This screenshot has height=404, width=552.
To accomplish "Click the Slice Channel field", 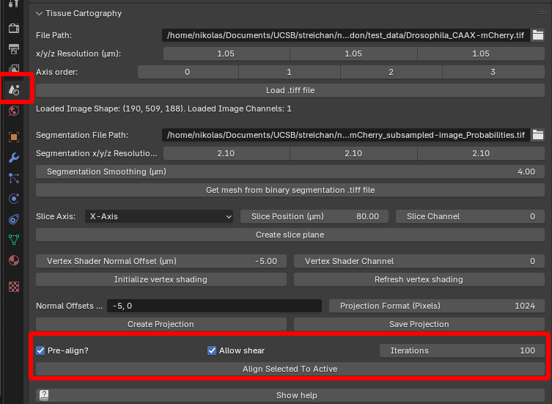I will [x=471, y=216].
